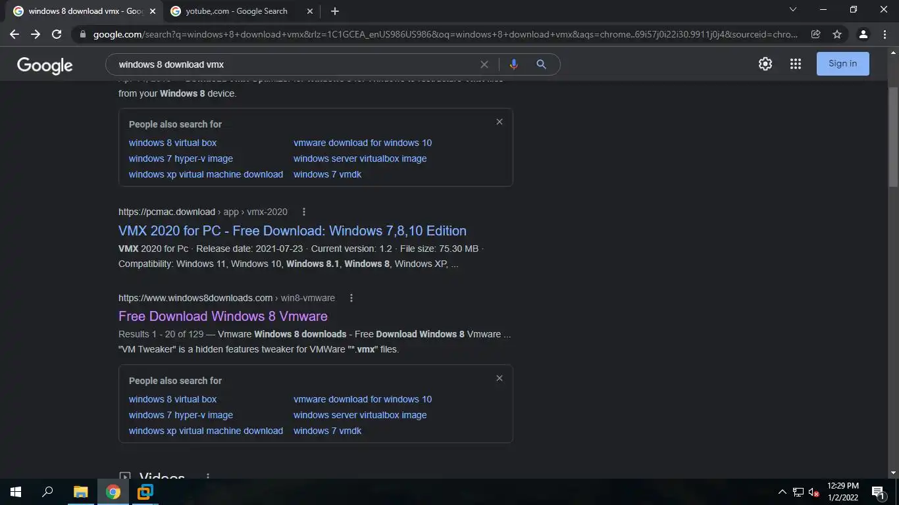Open 'windows 7 hyper-v image' upper suggestion
This screenshot has width=899, height=505.
point(181,158)
